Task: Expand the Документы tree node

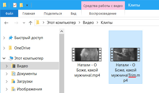Action: pyautogui.click(x=7, y=74)
